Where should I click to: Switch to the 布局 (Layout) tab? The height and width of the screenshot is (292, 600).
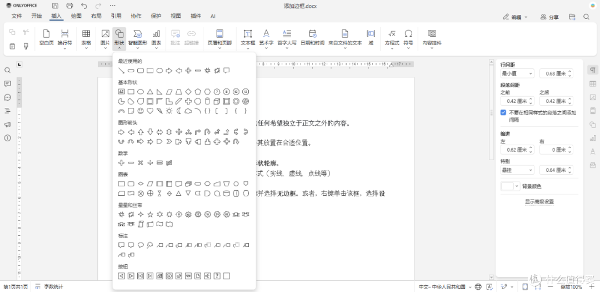(96, 16)
